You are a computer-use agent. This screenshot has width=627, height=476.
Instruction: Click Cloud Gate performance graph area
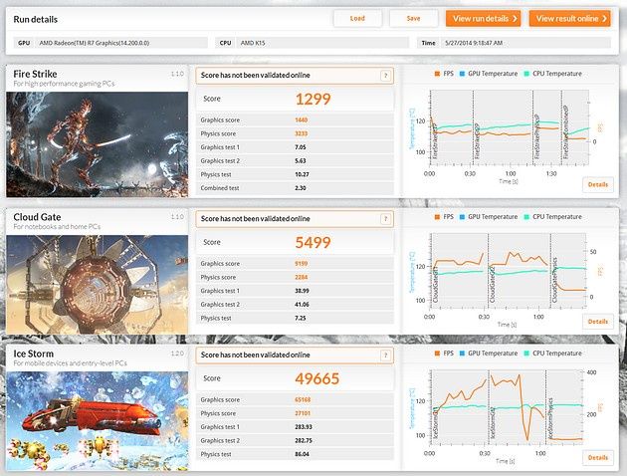click(x=509, y=271)
